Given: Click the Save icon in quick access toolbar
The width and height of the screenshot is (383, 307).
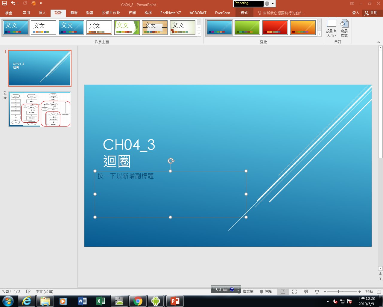Looking at the screenshot, I should 4,4.
